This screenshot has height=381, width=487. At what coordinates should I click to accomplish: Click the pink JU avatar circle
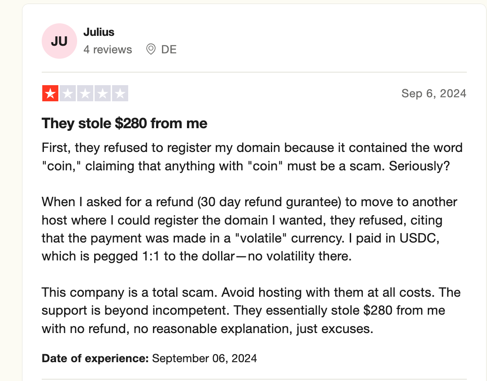pos(59,41)
